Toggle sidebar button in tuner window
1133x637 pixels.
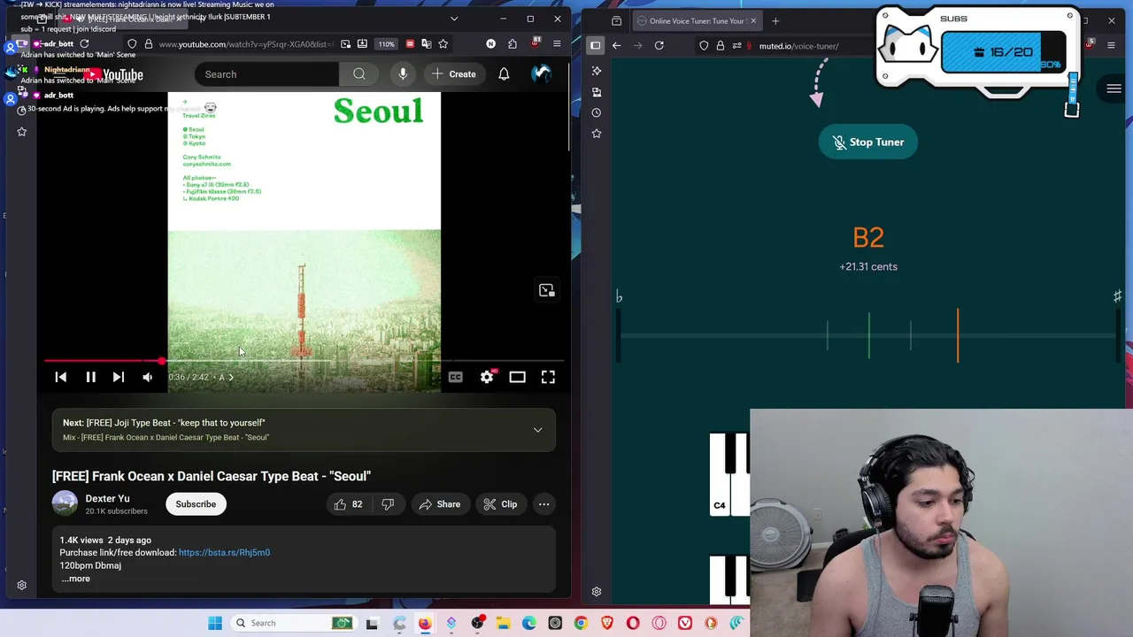pos(596,45)
